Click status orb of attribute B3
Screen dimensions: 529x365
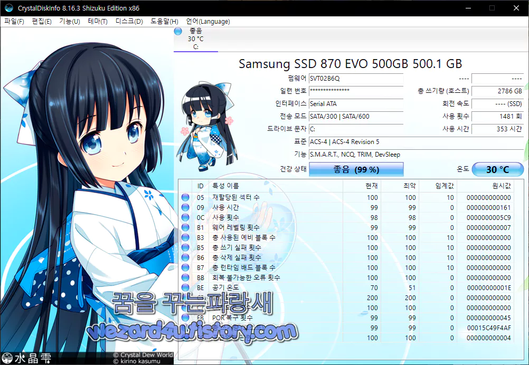(185, 237)
